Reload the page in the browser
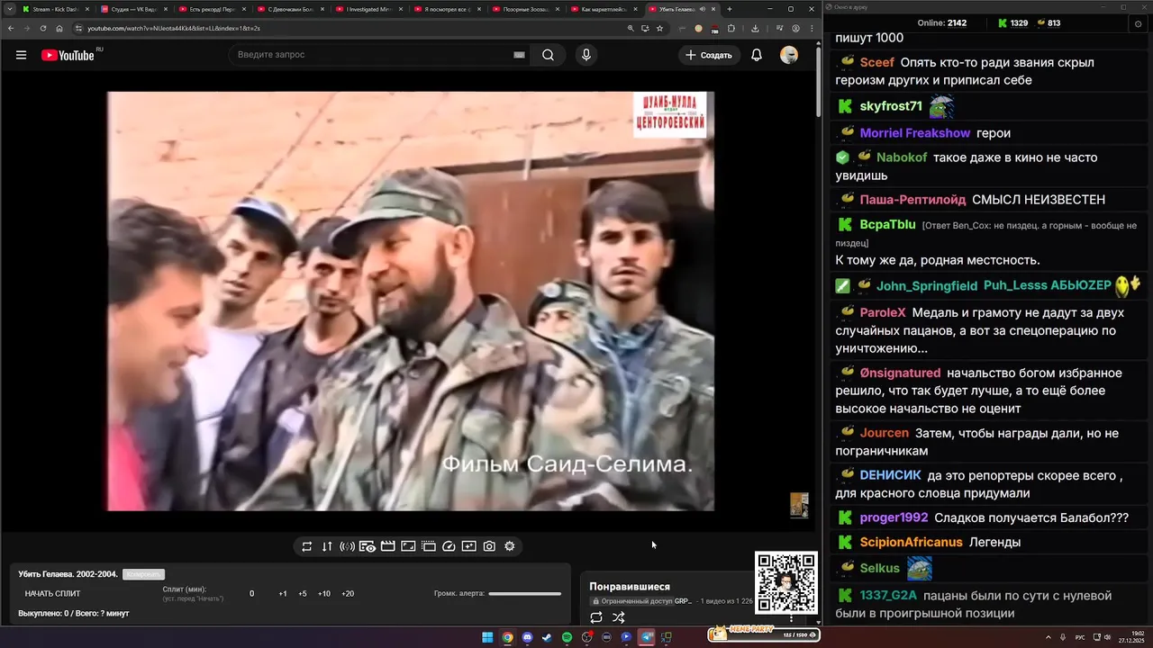Viewport: 1153px width, 648px height. pos(43,28)
